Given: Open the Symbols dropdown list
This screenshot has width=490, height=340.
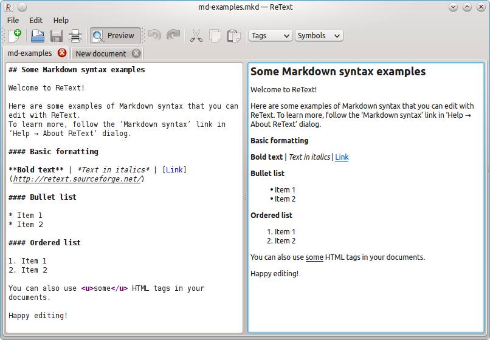Looking at the screenshot, I should [319, 36].
